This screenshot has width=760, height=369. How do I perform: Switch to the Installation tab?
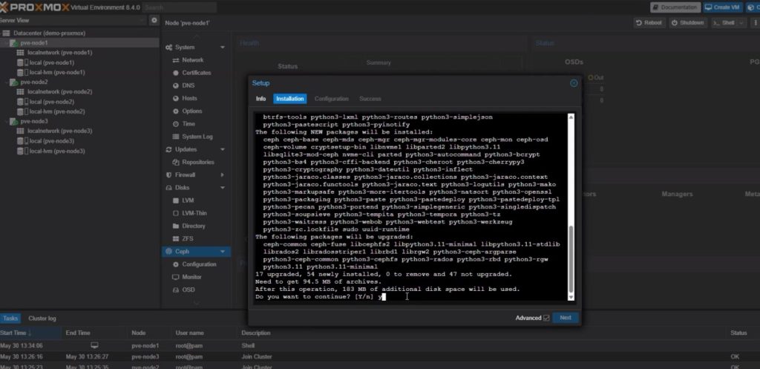[x=290, y=99]
